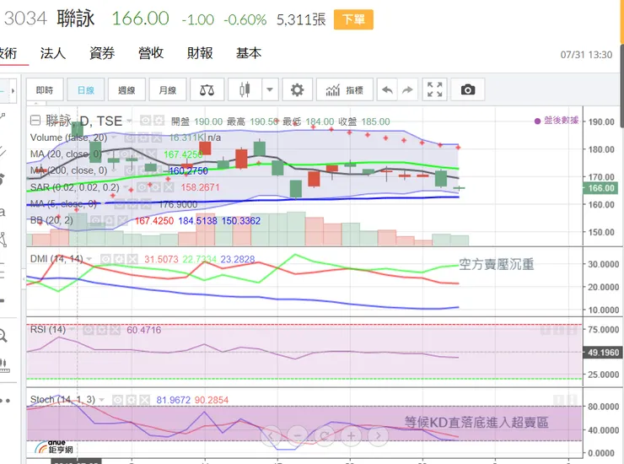Screen dimensions: 624x464
Task: Select the measure ruler tool in sidebar
Action: click(3, 365)
